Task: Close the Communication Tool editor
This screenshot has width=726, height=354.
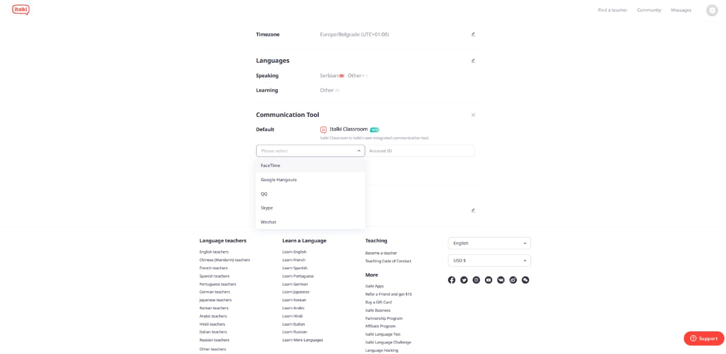Action: [x=473, y=115]
